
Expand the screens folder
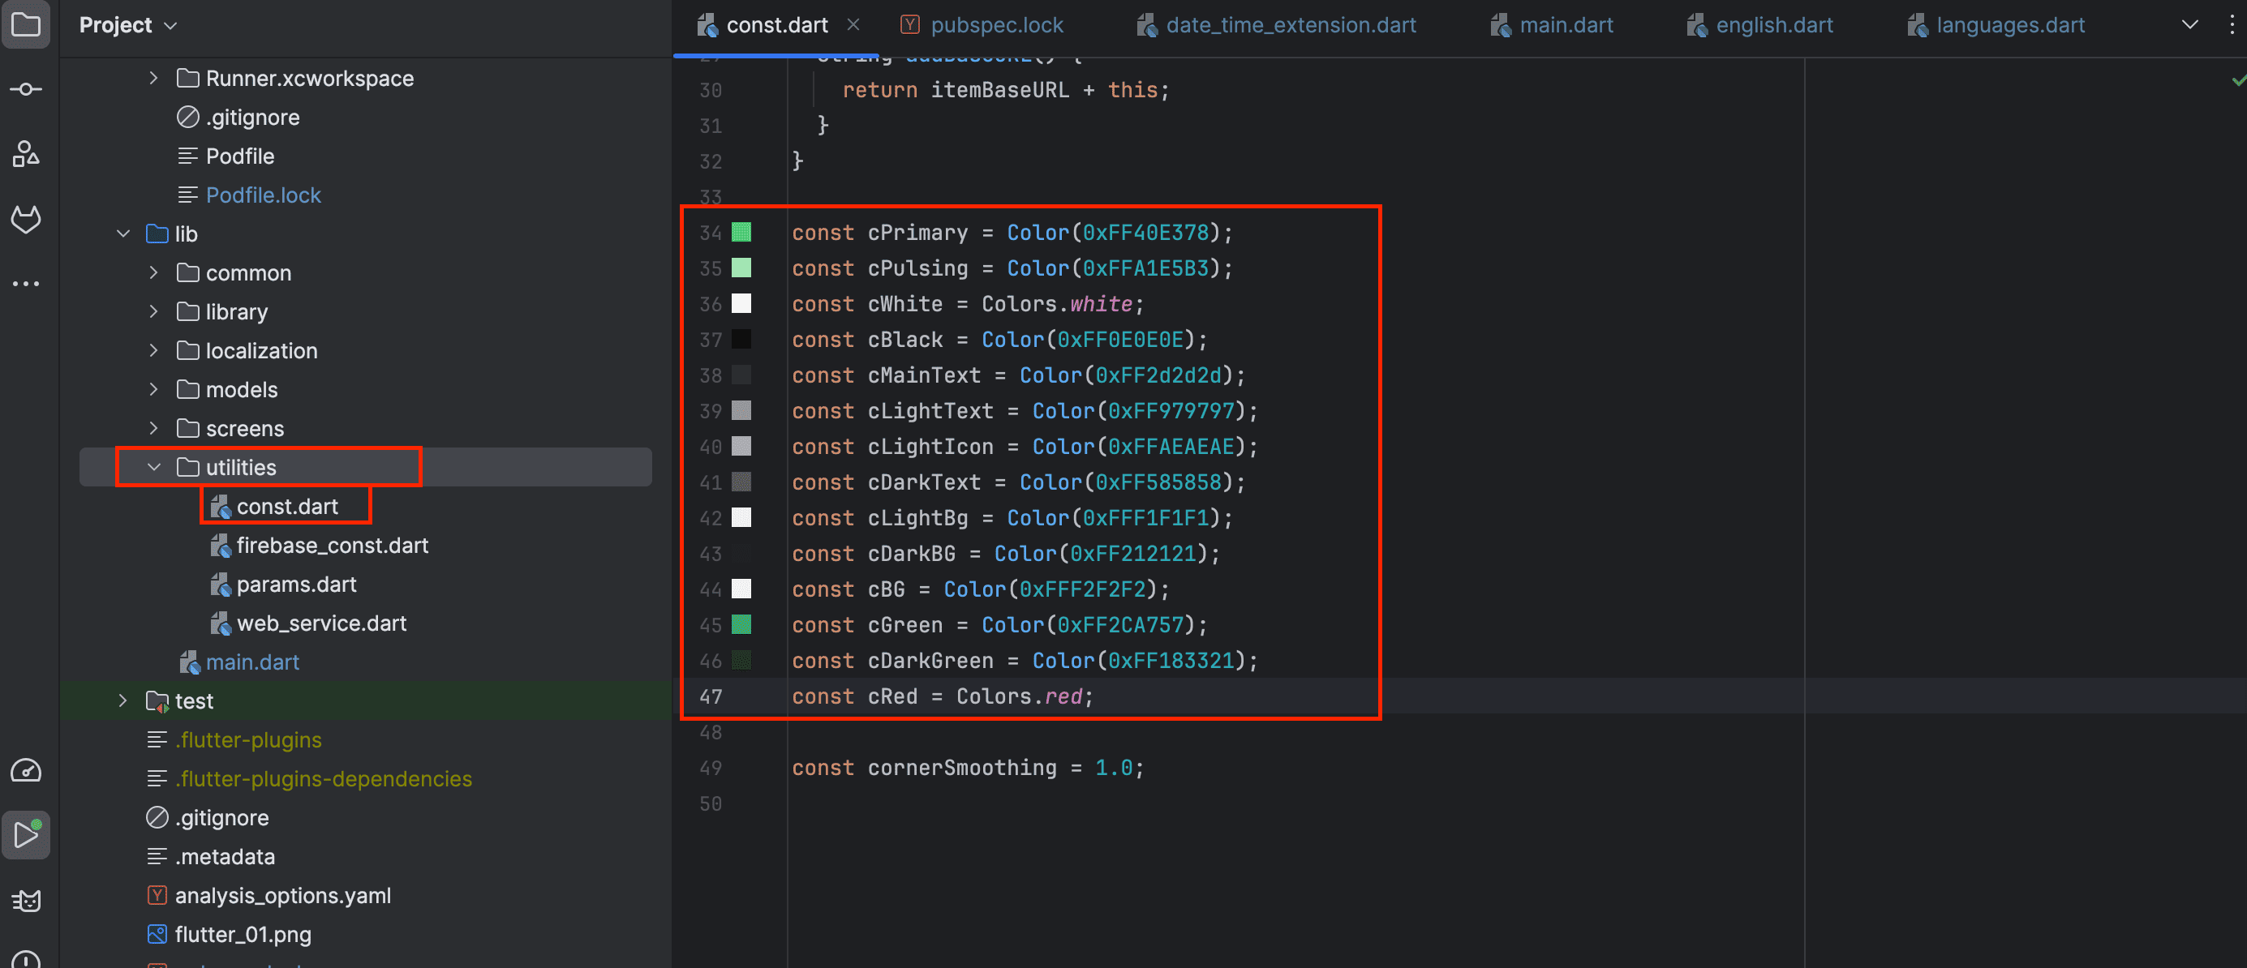[x=153, y=428]
